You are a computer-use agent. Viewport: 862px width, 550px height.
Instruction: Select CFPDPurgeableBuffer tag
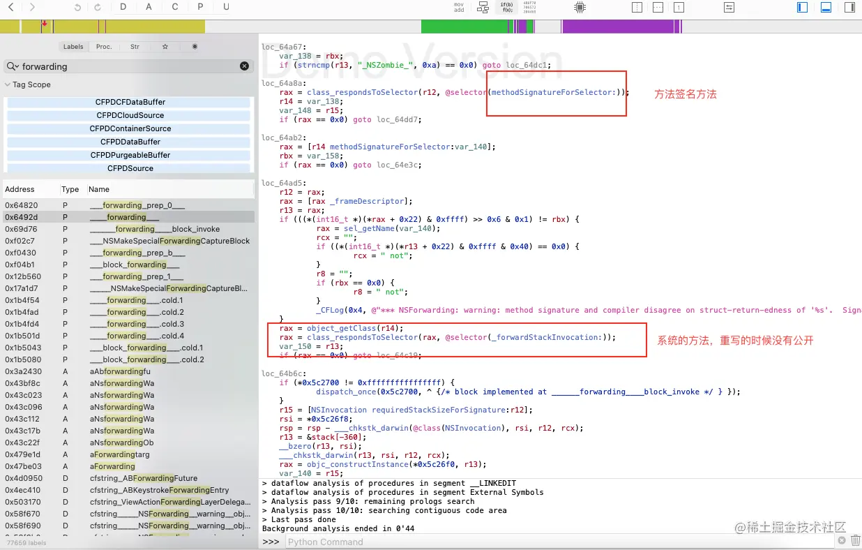pos(129,155)
